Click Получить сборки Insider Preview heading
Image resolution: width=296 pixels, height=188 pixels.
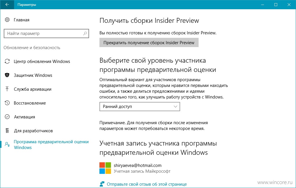click(149, 21)
